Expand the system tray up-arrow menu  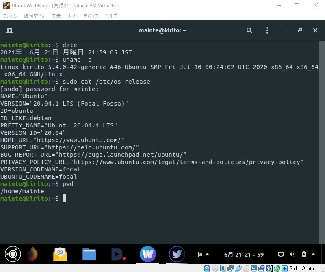[x=313, y=254]
